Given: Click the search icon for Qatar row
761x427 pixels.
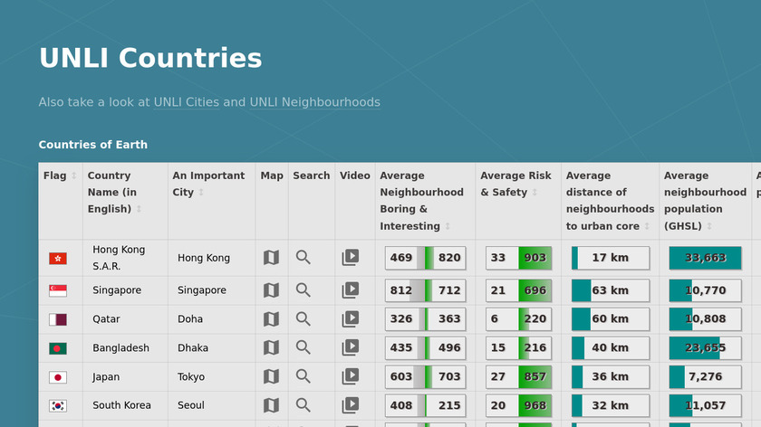Looking at the screenshot, I should pyautogui.click(x=303, y=319).
